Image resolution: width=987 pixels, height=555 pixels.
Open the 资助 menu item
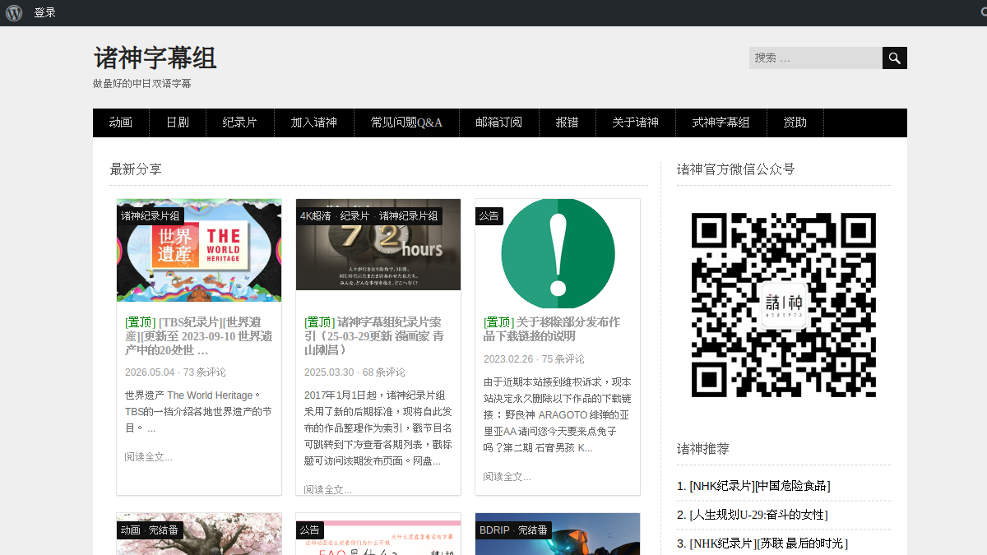(x=795, y=123)
